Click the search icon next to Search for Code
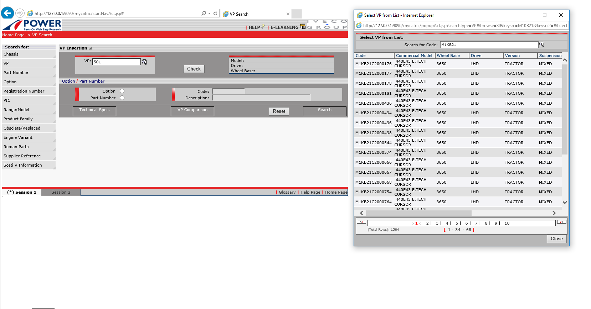 tap(541, 44)
